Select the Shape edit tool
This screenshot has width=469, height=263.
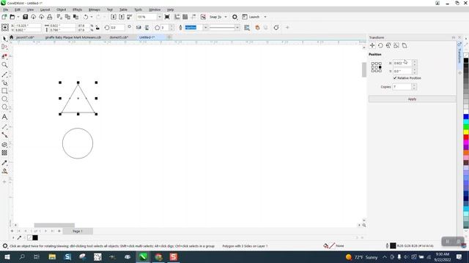[x=4, y=47]
